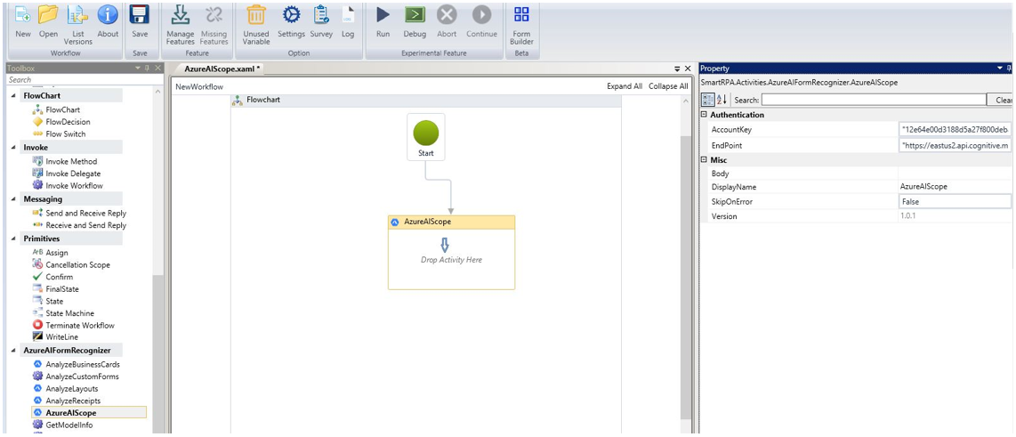Open the document tab list dropdown arrow
This screenshot has width=1016, height=437.
678,69
